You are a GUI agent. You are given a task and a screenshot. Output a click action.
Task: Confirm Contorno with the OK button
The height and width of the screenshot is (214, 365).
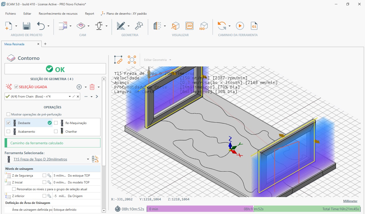(x=55, y=69)
